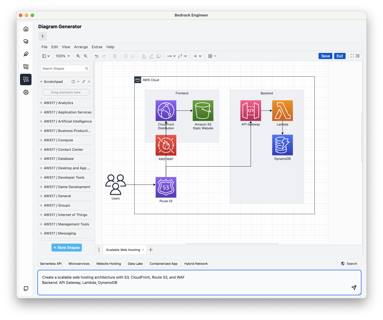The height and width of the screenshot is (320, 383).
Task: Open the Home page in sidebar
Action: [x=26, y=29]
